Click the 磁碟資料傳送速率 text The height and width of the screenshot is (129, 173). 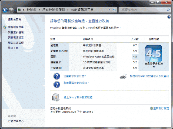[x=93, y=68]
